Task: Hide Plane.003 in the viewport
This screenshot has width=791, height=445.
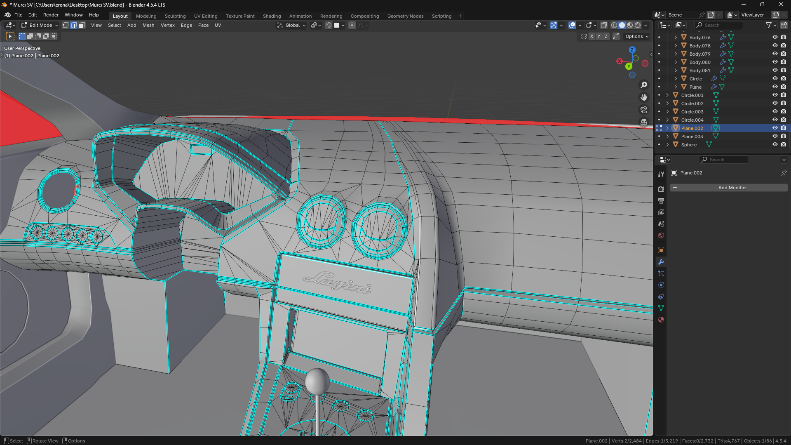Action: coord(775,137)
